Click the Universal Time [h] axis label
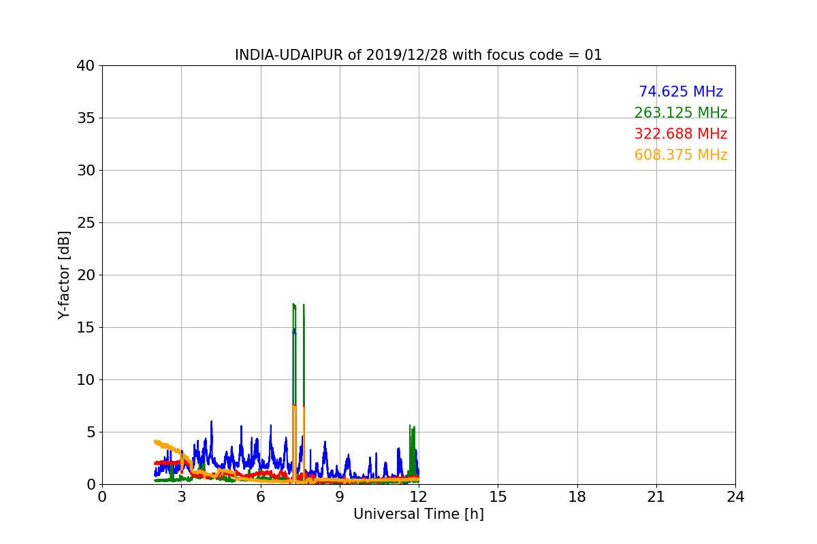 point(419,514)
